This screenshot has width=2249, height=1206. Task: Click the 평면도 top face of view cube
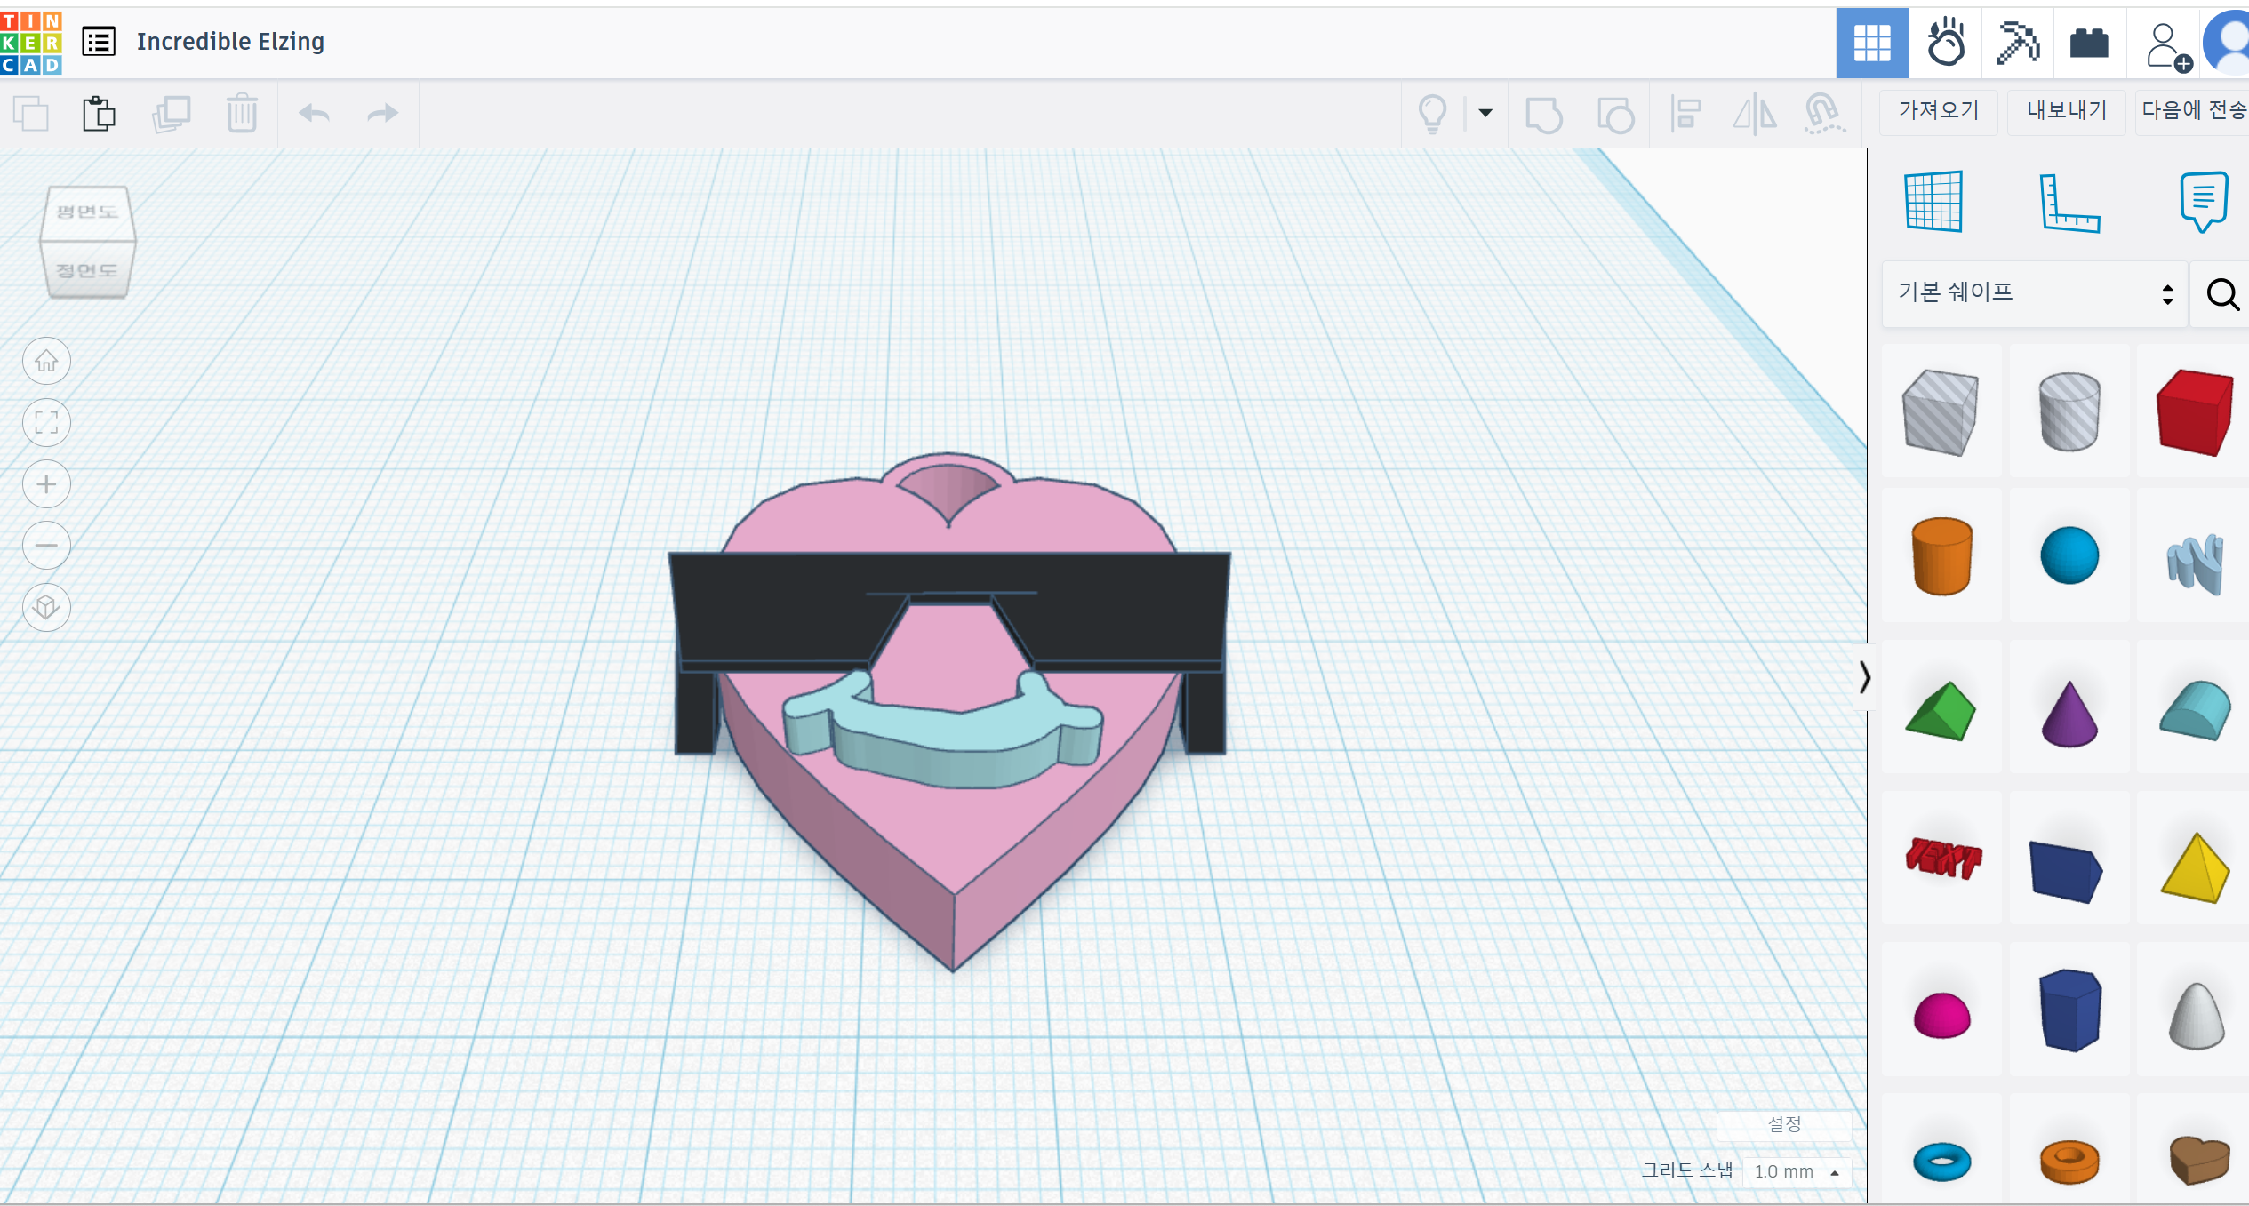click(x=87, y=212)
